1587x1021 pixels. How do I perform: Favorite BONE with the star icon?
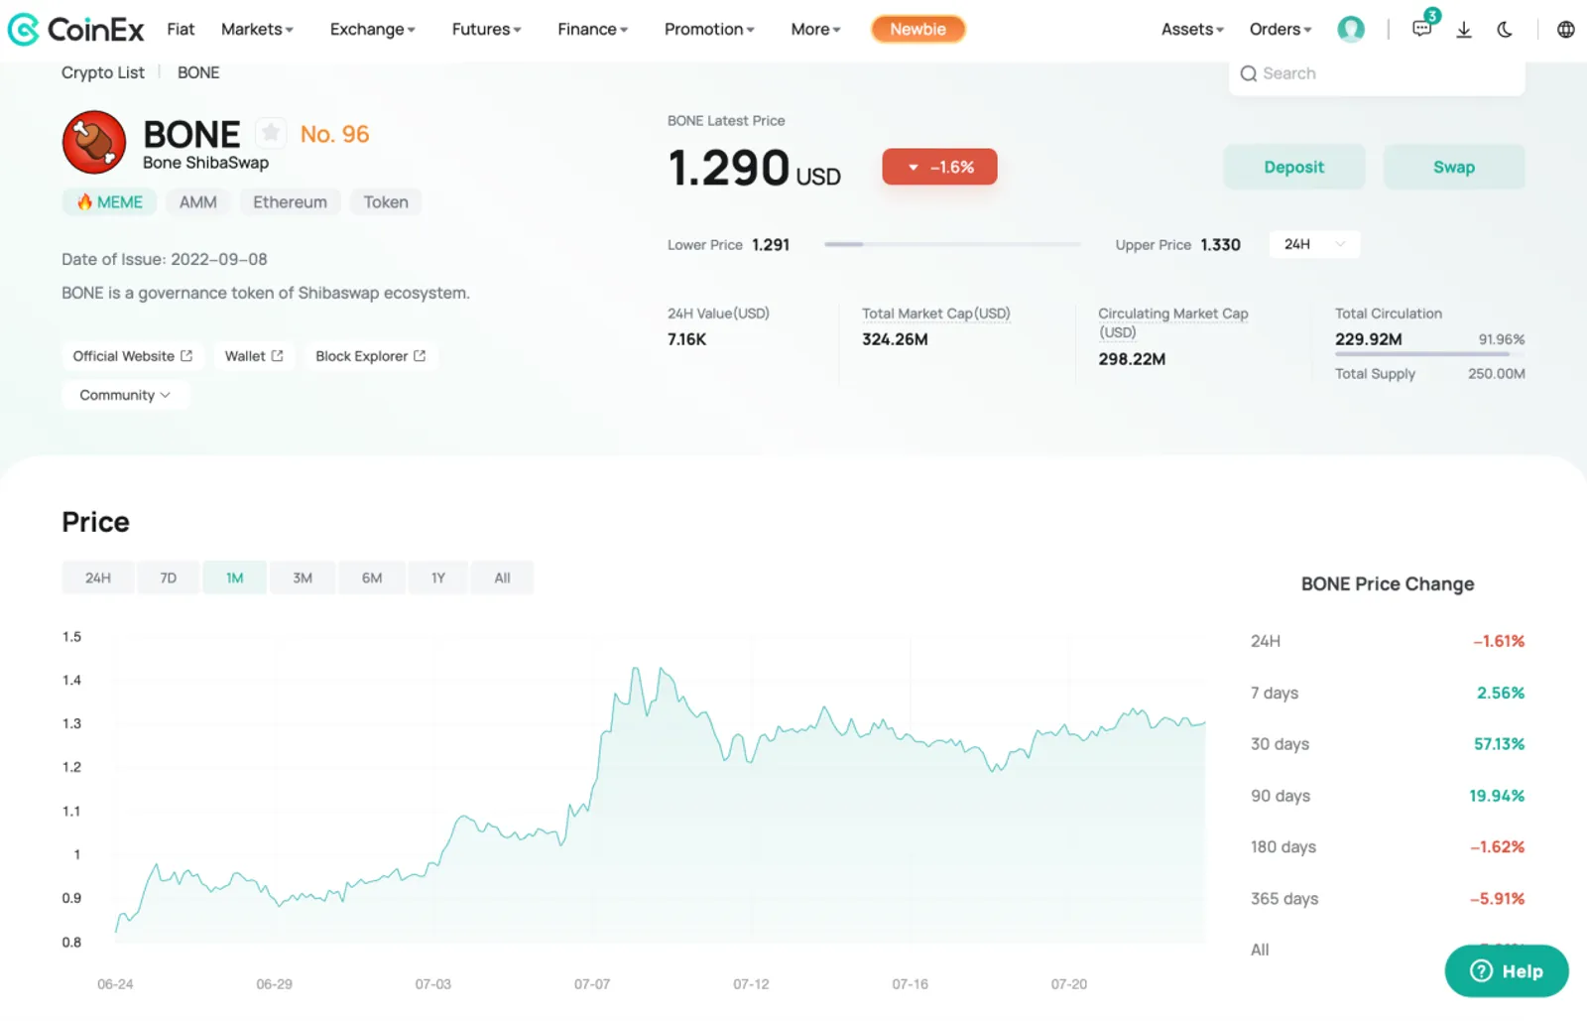(271, 133)
